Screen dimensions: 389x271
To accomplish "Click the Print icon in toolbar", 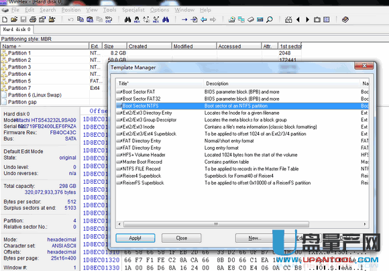I will (x=33, y=19).
